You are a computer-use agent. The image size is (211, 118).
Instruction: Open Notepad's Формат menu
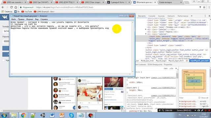point(30,19)
